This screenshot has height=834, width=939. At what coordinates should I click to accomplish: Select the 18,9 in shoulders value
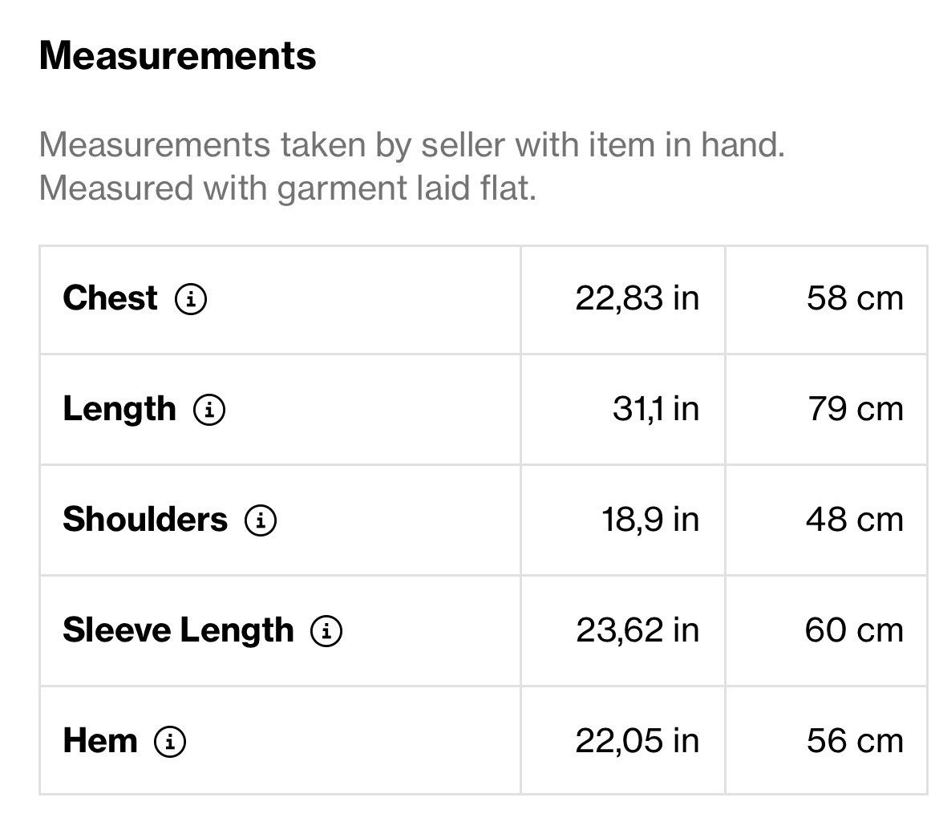pyautogui.click(x=650, y=519)
